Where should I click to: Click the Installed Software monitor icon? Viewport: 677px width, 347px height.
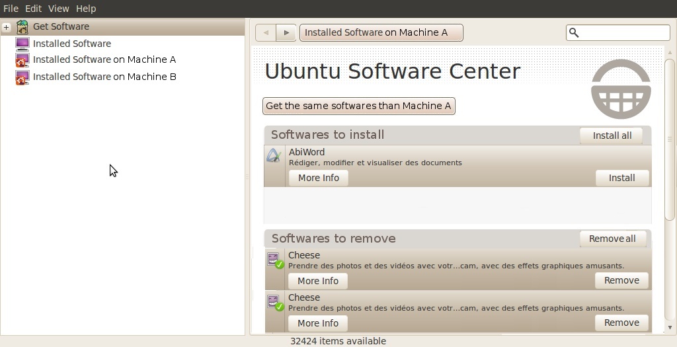click(22, 44)
